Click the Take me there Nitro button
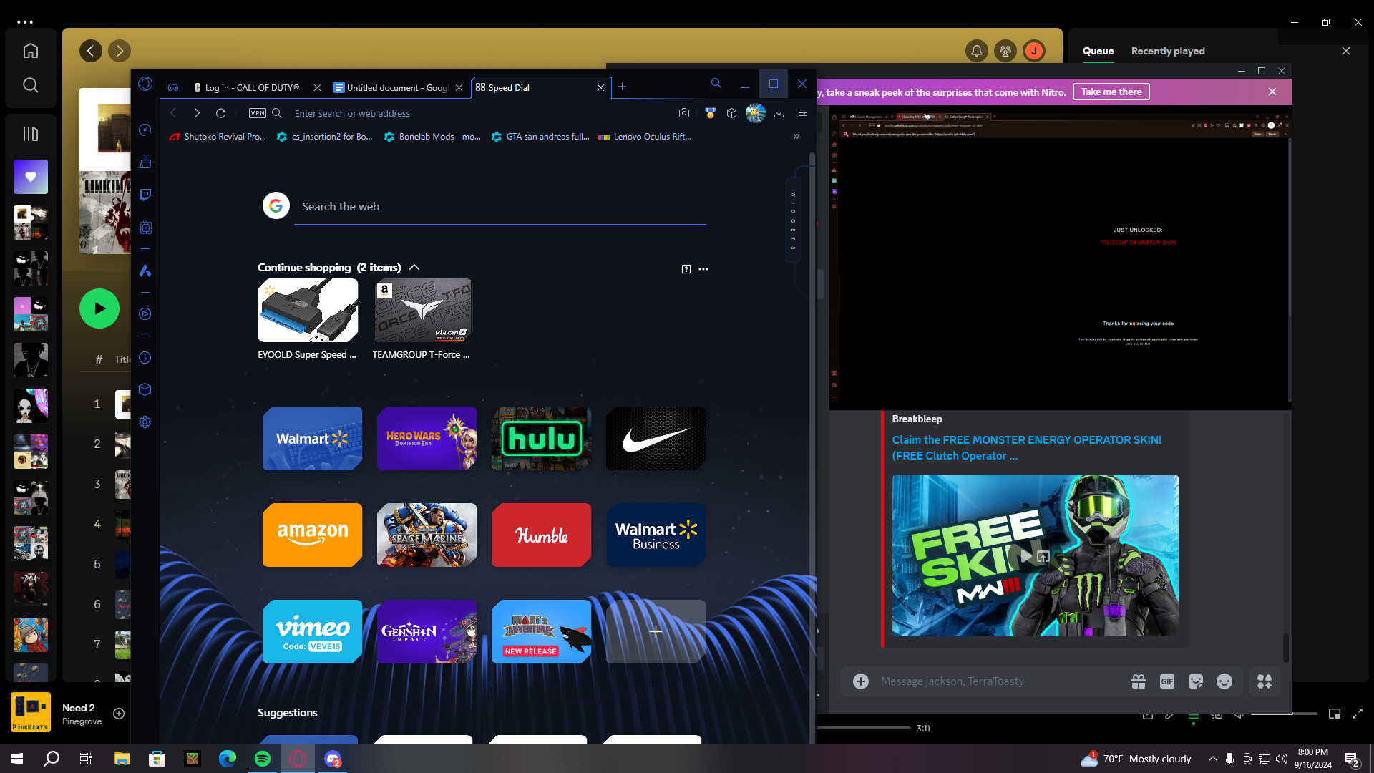Screen dimensions: 1374x773 (1111, 92)
